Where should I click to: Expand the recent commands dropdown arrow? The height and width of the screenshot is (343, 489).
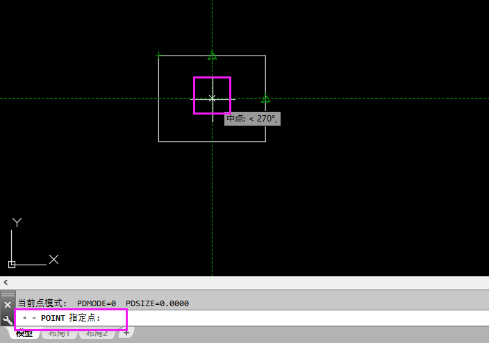coord(34,319)
